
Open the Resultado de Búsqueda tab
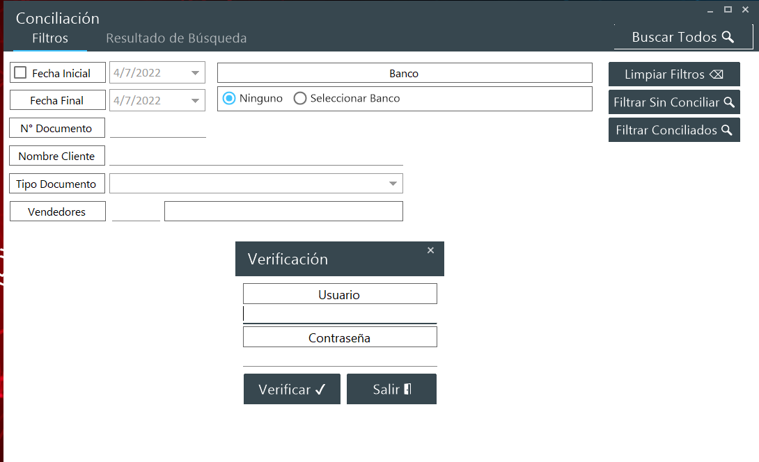[176, 38]
